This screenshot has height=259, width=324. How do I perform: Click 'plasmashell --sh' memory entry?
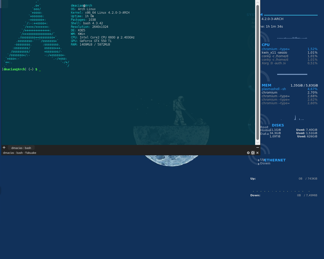click(x=274, y=89)
